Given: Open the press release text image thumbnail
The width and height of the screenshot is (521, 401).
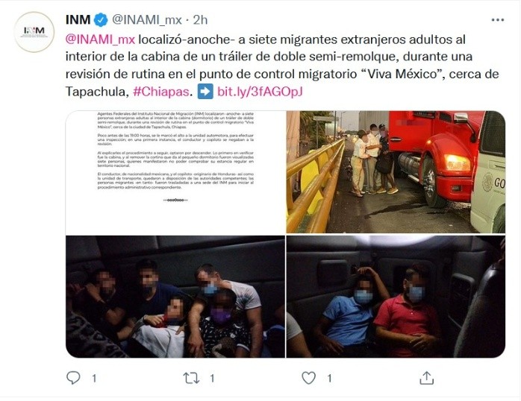Looking at the screenshot, I should 175,172.
